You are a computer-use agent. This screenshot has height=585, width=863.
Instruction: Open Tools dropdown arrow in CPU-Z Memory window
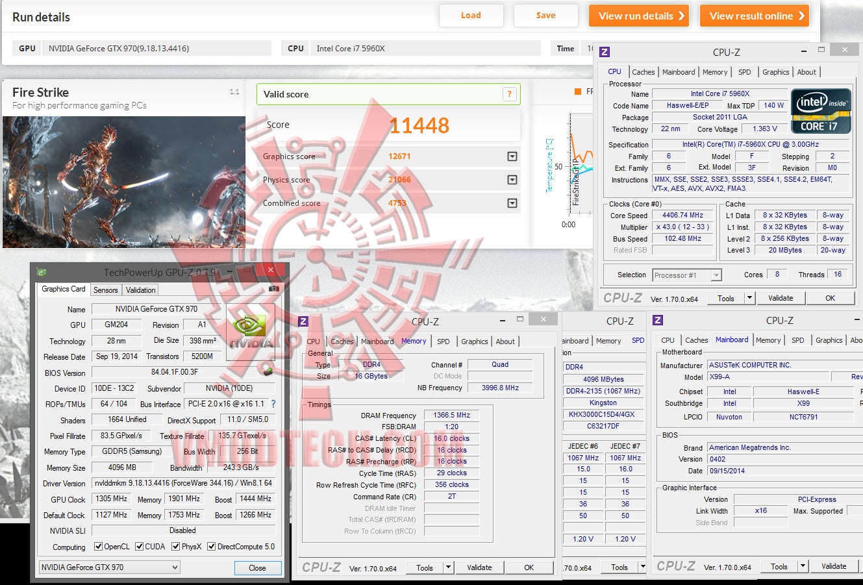pos(448,567)
